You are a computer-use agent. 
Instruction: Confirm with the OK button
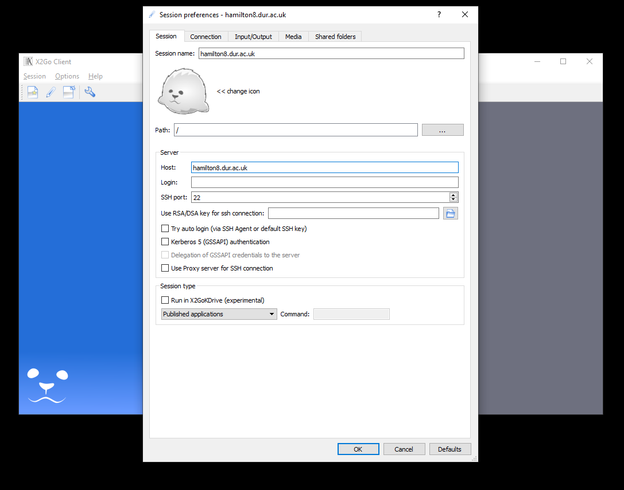[x=358, y=449]
